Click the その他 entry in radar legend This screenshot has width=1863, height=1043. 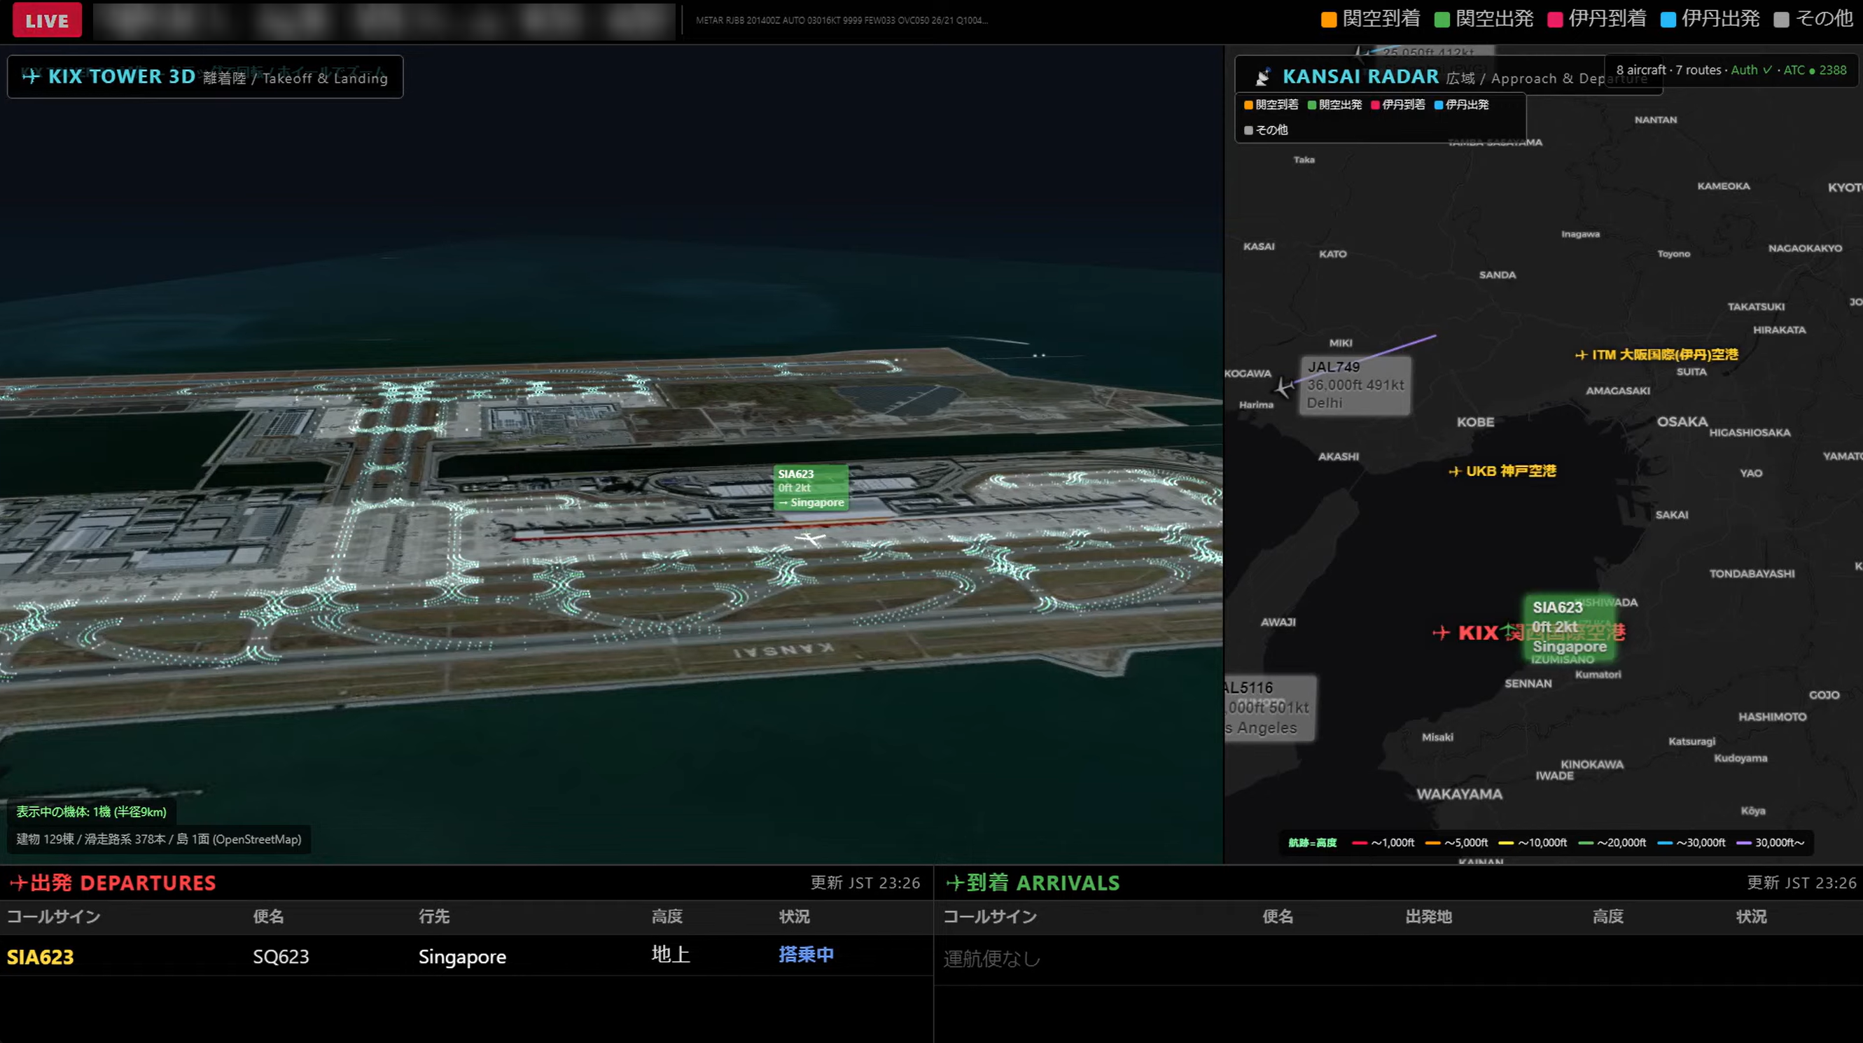point(1266,129)
